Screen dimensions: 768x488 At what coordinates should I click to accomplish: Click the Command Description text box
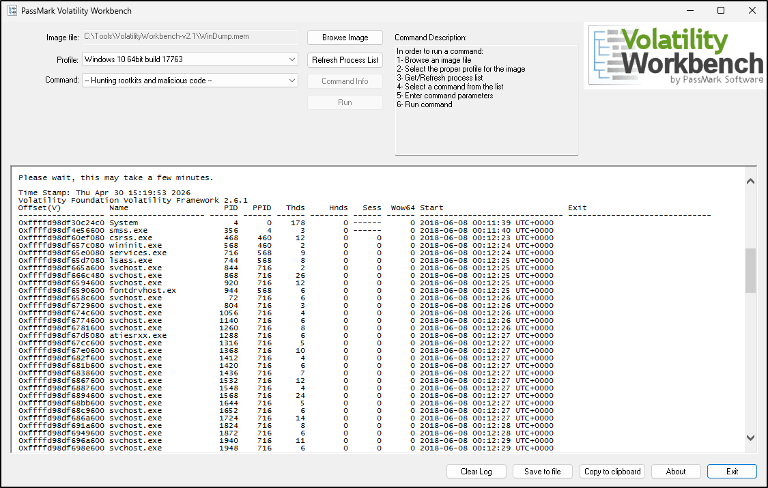(x=486, y=100)
